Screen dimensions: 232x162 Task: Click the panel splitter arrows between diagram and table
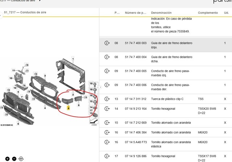99,87
